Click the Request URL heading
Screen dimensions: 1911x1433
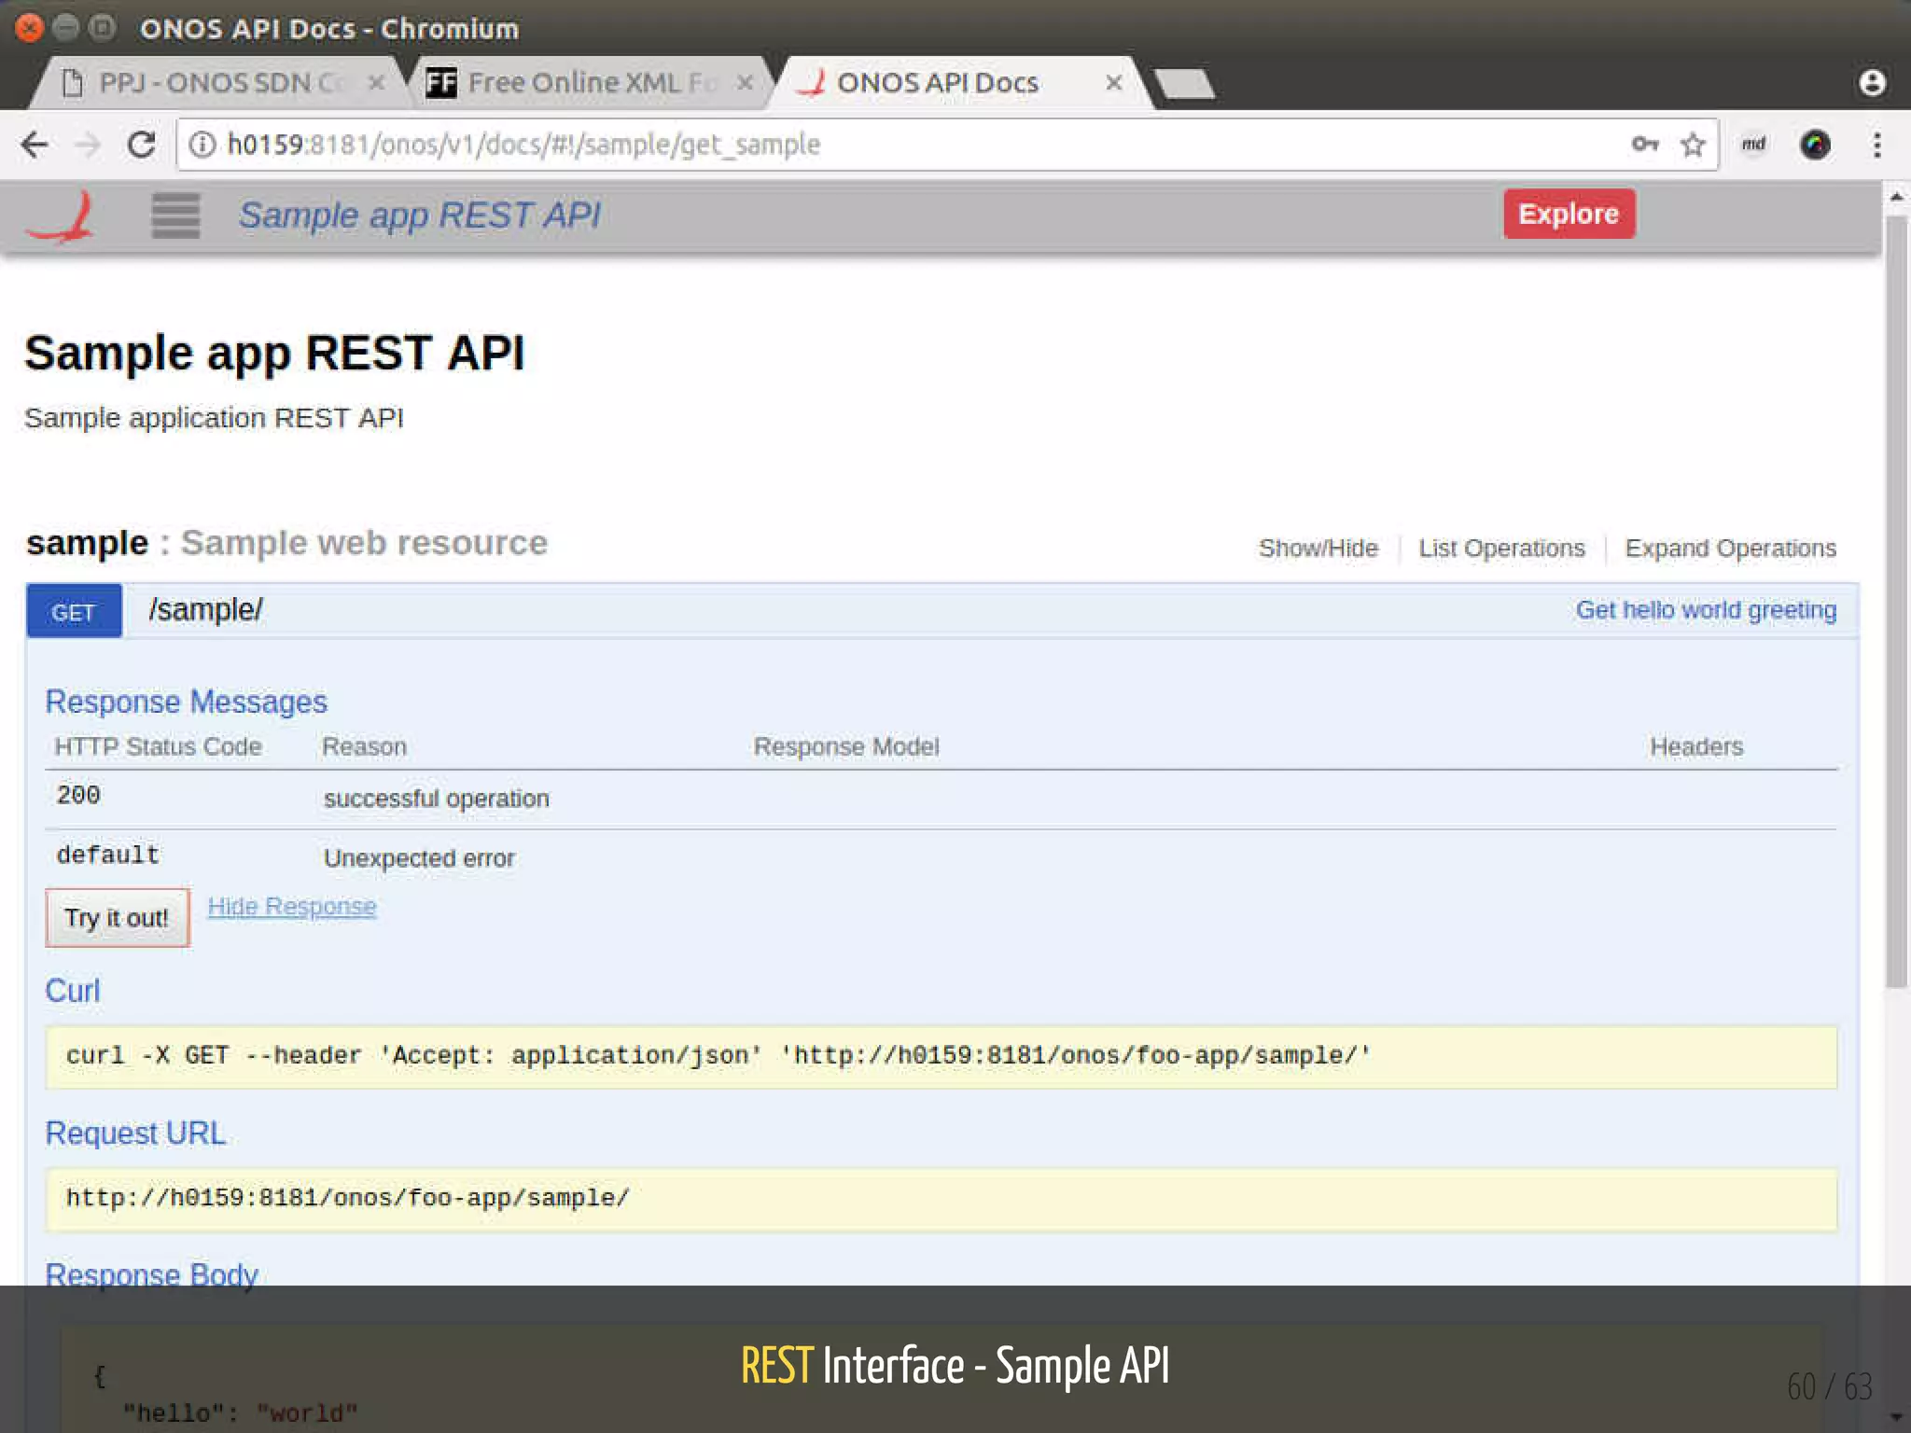coord(136,1134)
